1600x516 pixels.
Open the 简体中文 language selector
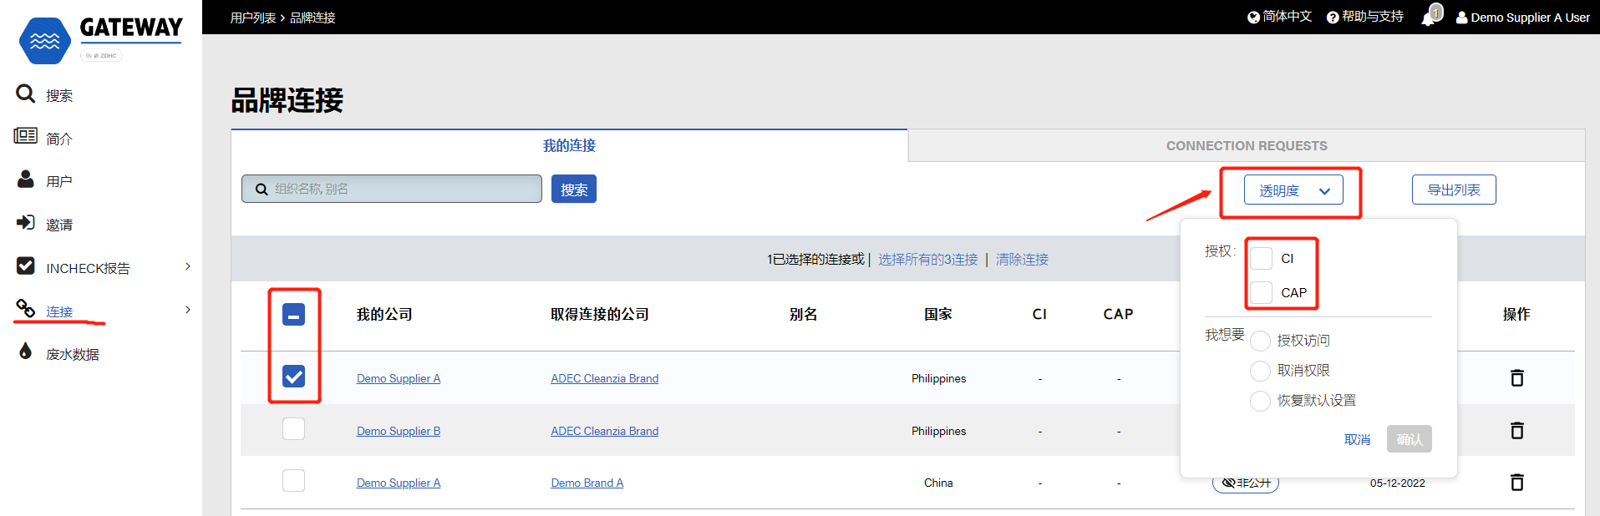(1279, 17)
